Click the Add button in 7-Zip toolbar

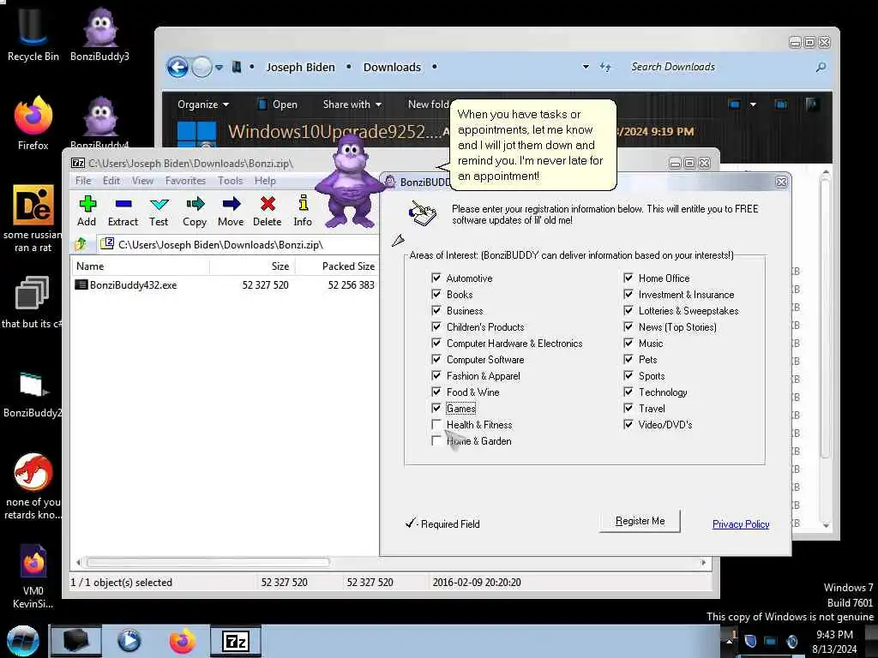tap(87, 211)
